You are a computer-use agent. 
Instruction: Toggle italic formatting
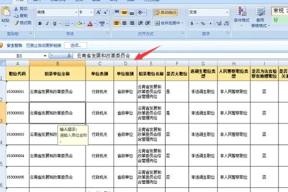click(47, 24)
